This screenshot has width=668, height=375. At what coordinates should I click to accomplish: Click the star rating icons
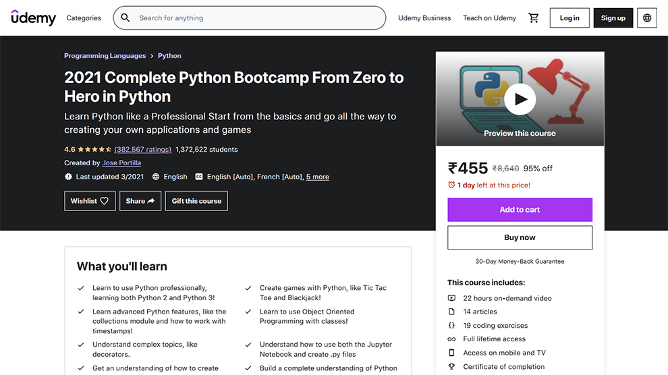click(94, 150)
